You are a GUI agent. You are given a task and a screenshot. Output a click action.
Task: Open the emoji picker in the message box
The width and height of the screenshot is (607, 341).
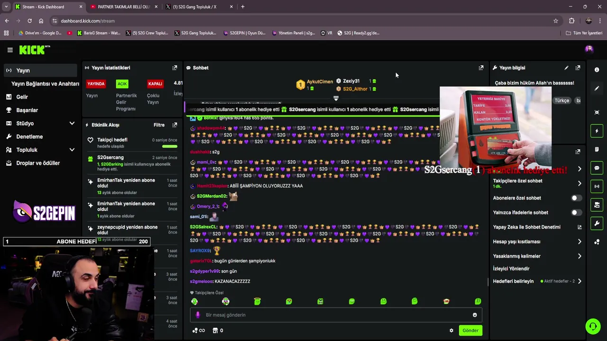475,315
